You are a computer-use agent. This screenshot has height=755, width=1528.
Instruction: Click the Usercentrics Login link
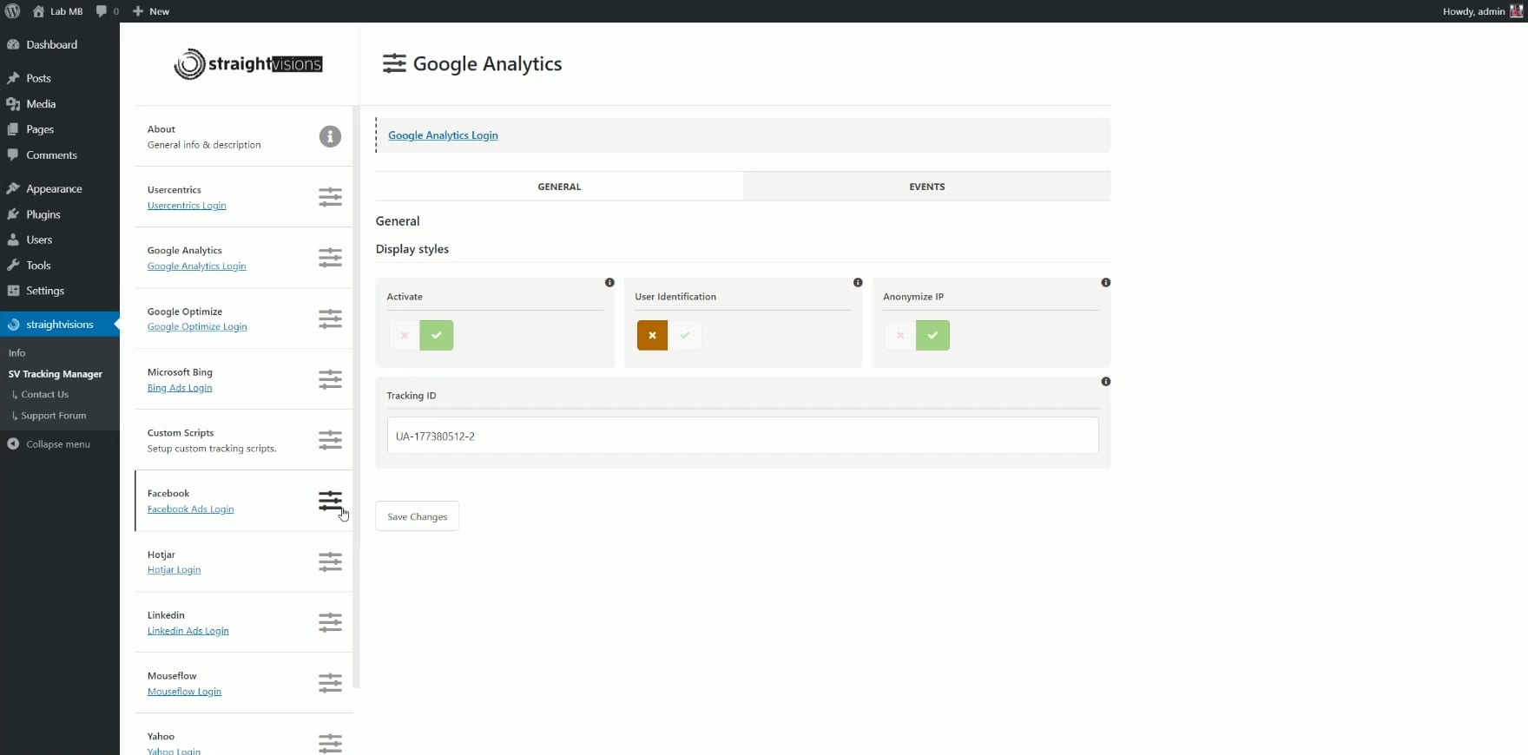click(187, 206)
